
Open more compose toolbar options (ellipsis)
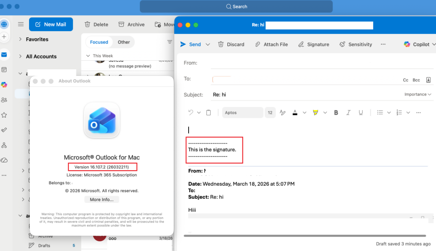pyautogui.click(x=383, y=44)
